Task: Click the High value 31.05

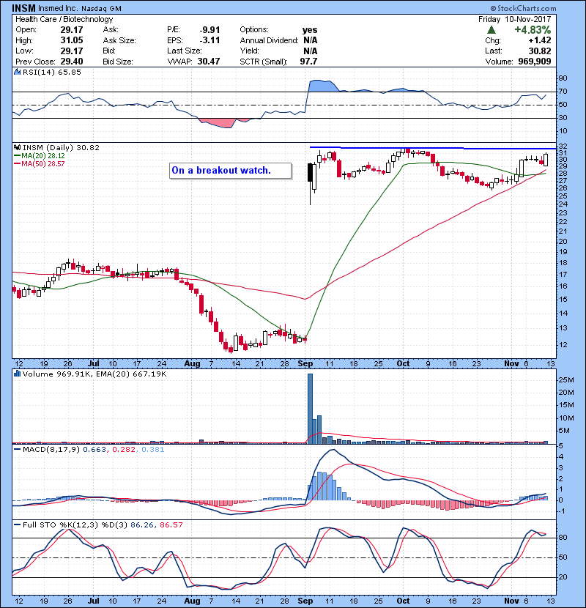Action: tap(72, 40)
